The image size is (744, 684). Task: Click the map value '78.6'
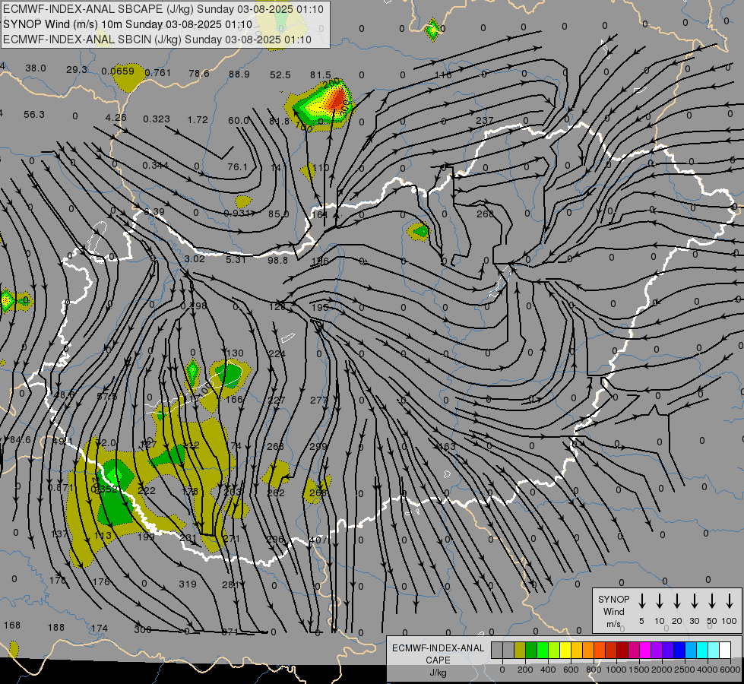point(199,74)
